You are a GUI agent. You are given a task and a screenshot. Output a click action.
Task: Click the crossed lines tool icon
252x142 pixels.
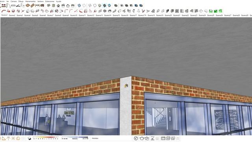point(23,11)
